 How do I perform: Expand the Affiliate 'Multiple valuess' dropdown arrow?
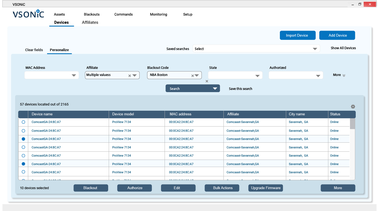pyautogui.click(x=134, y=75)
